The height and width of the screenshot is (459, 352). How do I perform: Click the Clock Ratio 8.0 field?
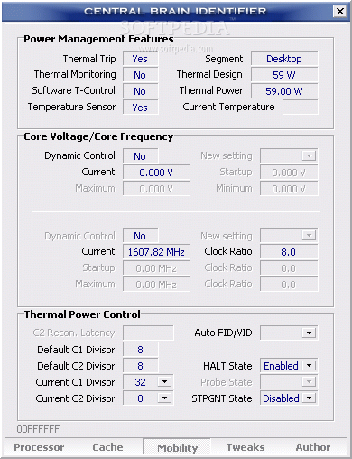coord(289,252)
